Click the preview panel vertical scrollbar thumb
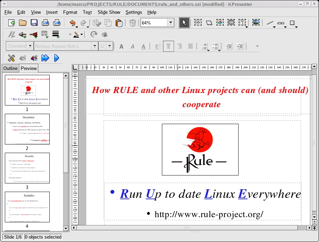The height and width of the screenshot is (242, 319). tap(66, 125)
